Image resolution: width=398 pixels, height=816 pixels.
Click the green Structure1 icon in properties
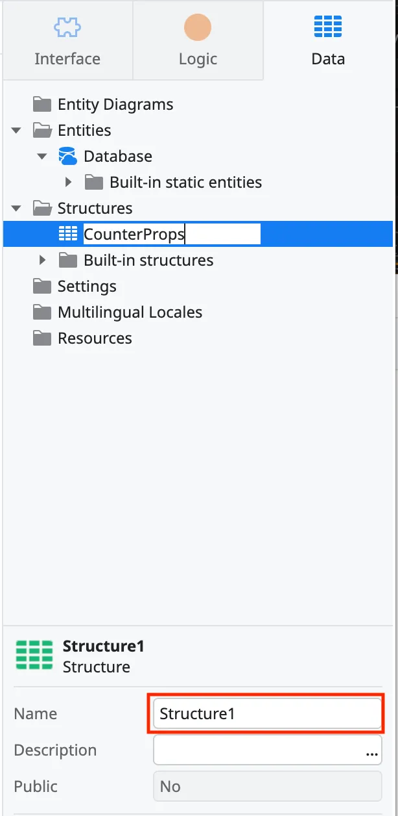tap(34, 655)
